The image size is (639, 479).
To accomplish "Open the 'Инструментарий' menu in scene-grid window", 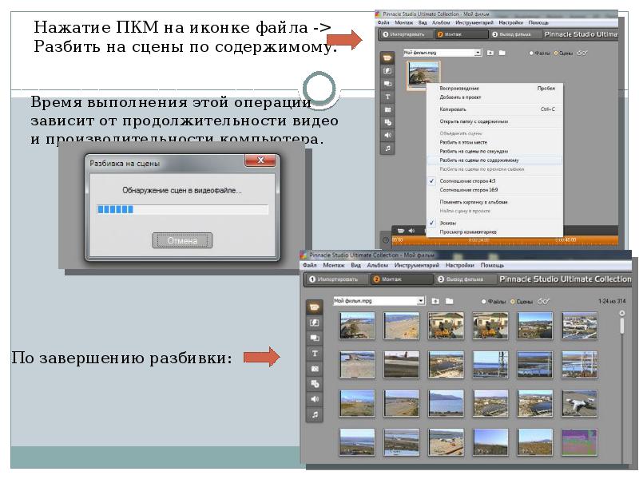I will tap(416, 265).
